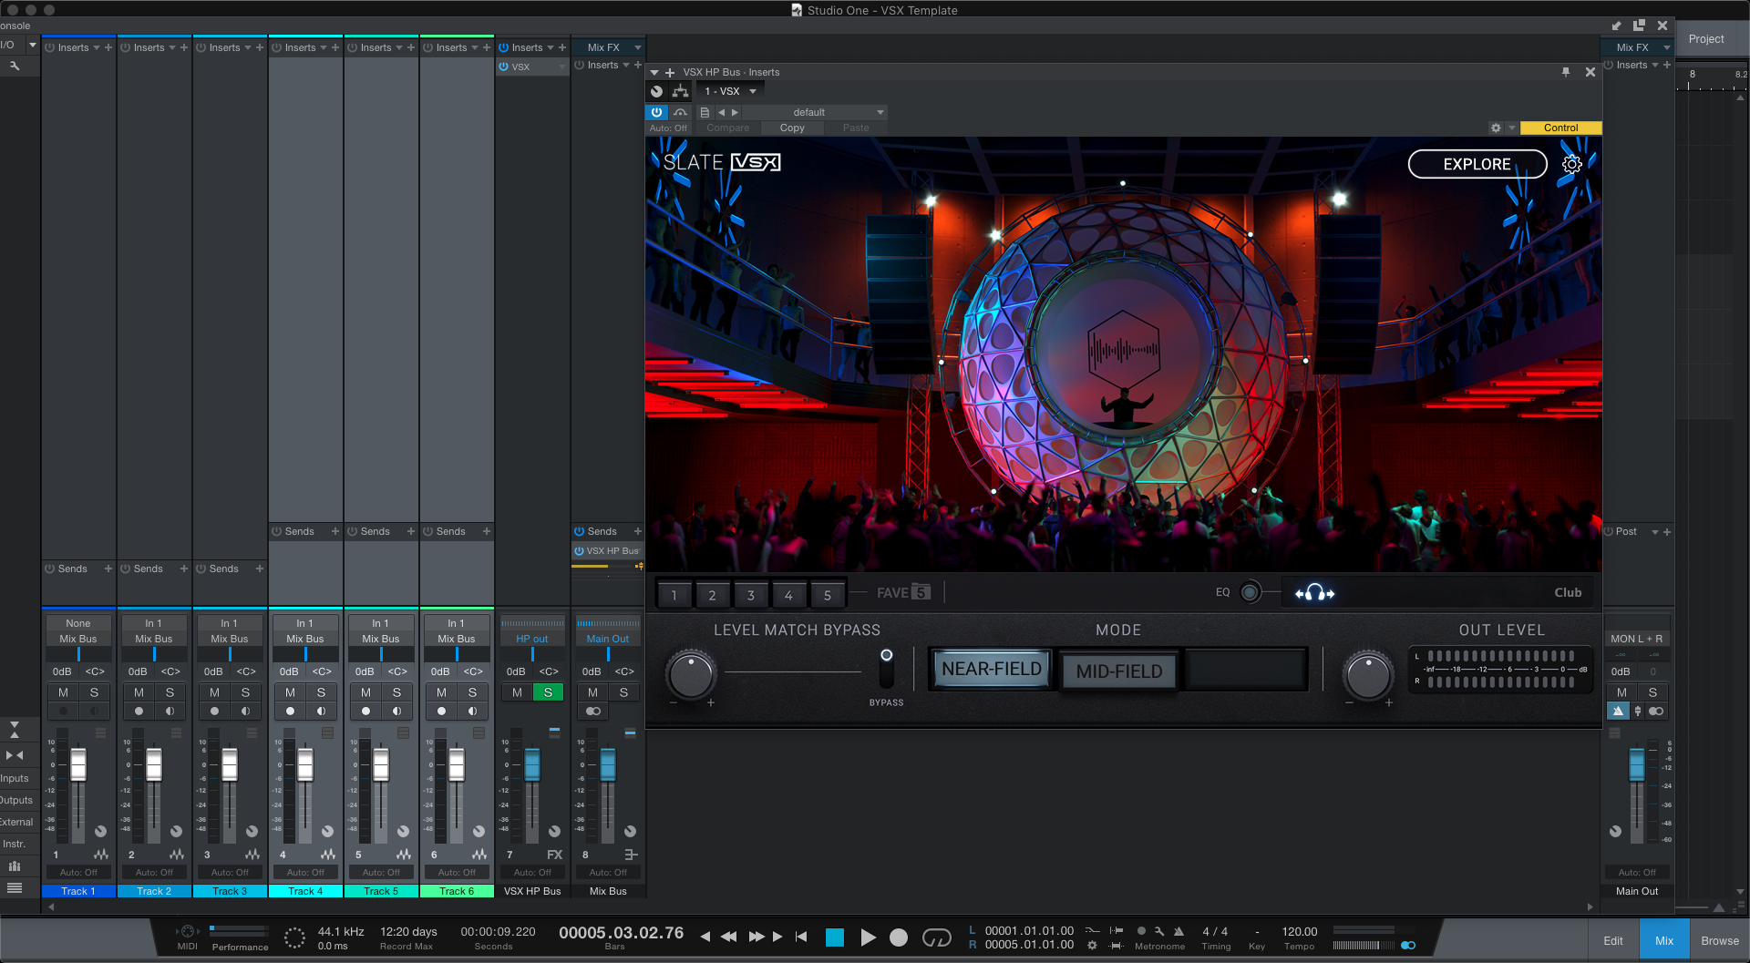This screenshot has width=1750, height=963.
Task: Toggle the metronome click icon
Action: (x=1179, y=931)
